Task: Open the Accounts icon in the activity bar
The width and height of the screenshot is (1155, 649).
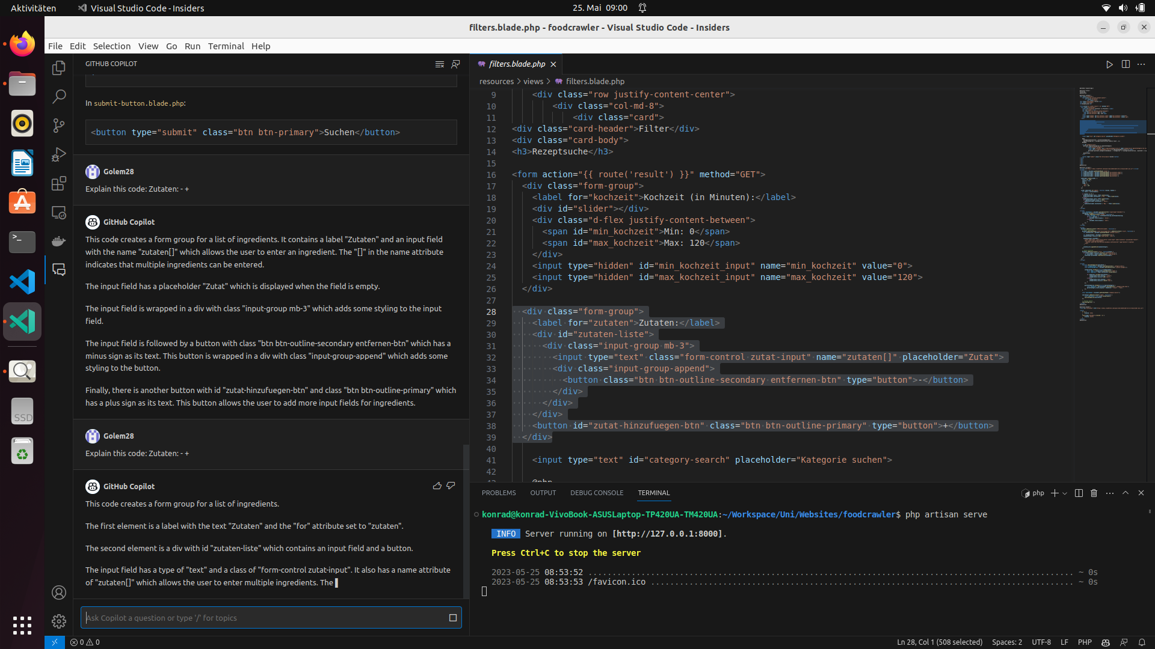Action: coord(58,593)
